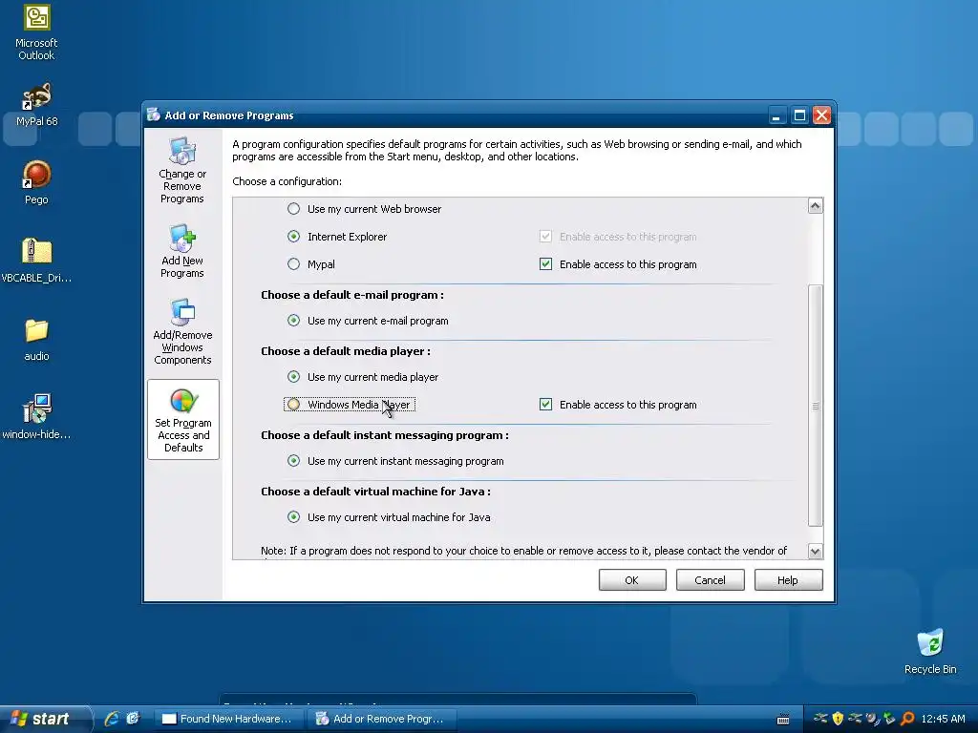Open the Add New Programs section
The width and height of the screenshot is (978, 733).
182,251
